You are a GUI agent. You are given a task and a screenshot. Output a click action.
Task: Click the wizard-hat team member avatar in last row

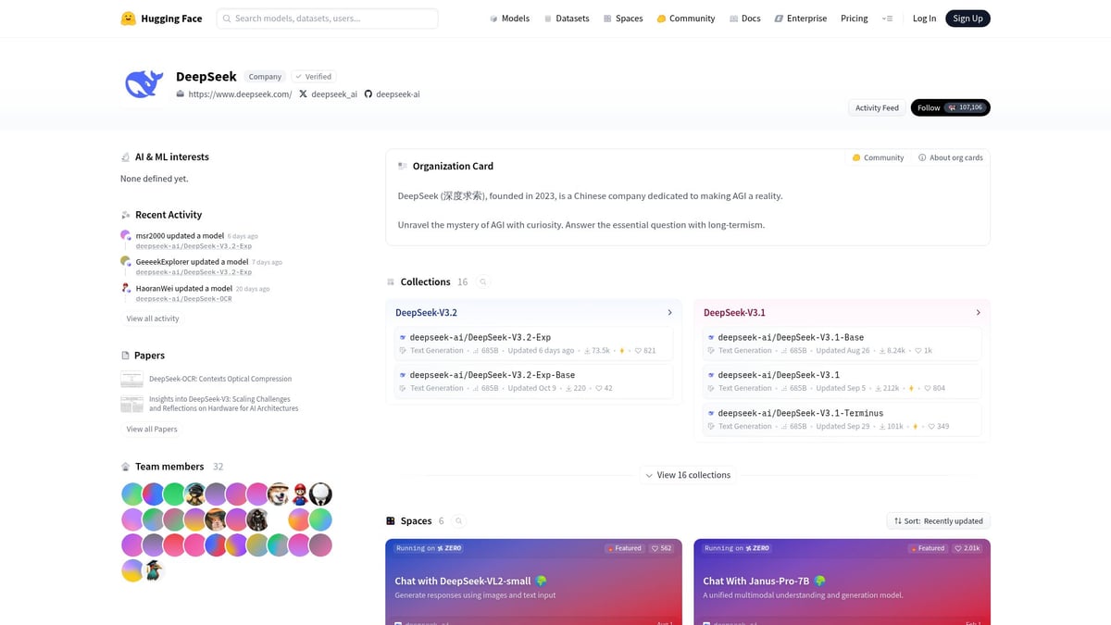[x=153, y=570]
